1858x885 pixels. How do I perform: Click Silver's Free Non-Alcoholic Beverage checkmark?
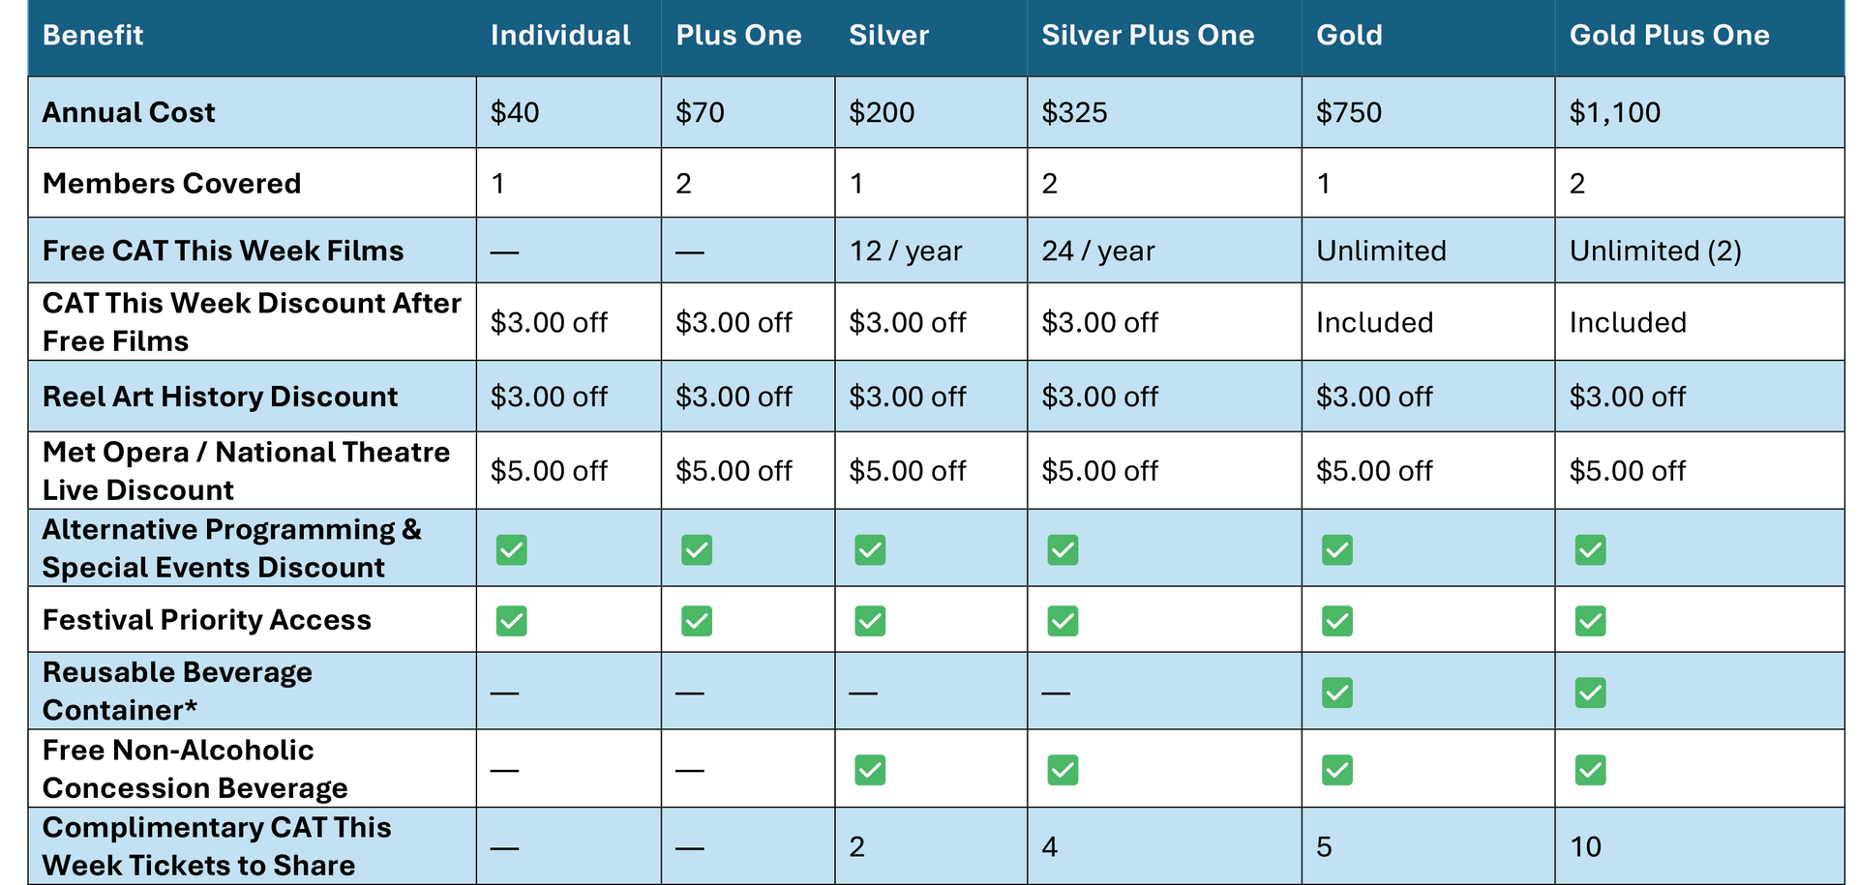click(x=870, y=770)
